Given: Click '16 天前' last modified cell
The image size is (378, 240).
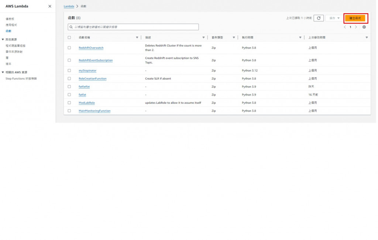Looking at the screenshot, I should click(x=313, y=95).
